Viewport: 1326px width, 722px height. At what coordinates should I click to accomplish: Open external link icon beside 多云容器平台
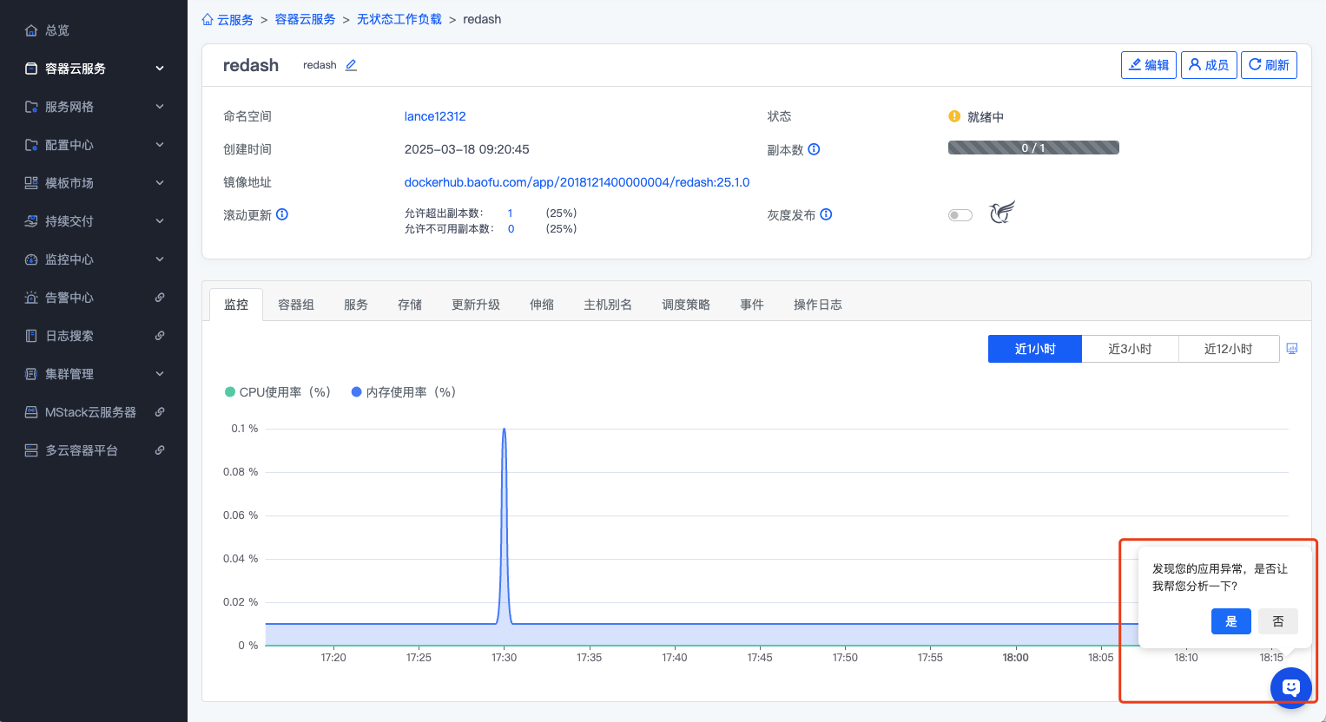[160, 450]
